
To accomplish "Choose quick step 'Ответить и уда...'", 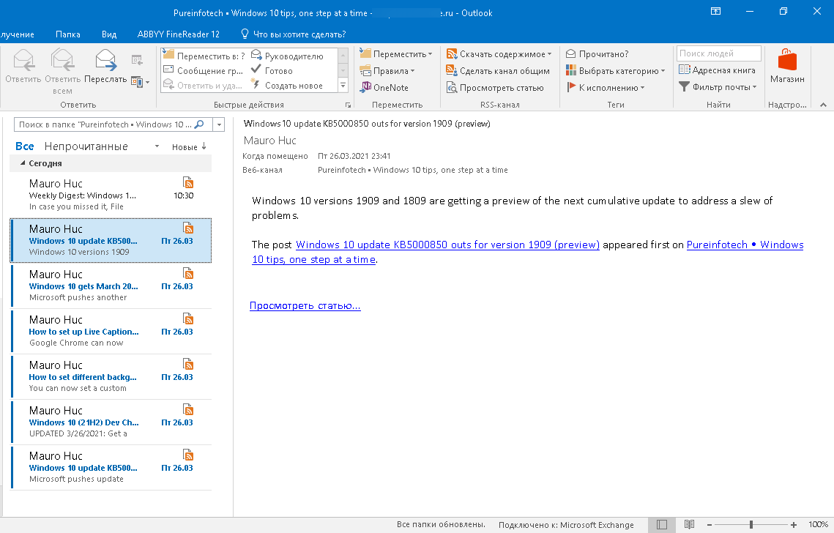I will 203,85.
